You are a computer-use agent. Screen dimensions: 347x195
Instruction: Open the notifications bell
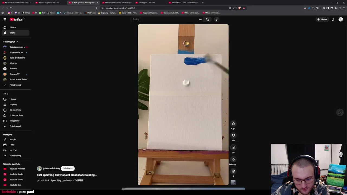click(x=333, y=19)
